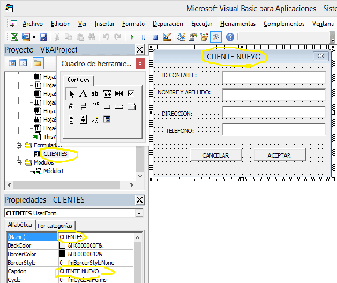Click the Insert UserForm toolbar icon
The height and width of the screenshot is (283, 337).
[x=26, y=37]
